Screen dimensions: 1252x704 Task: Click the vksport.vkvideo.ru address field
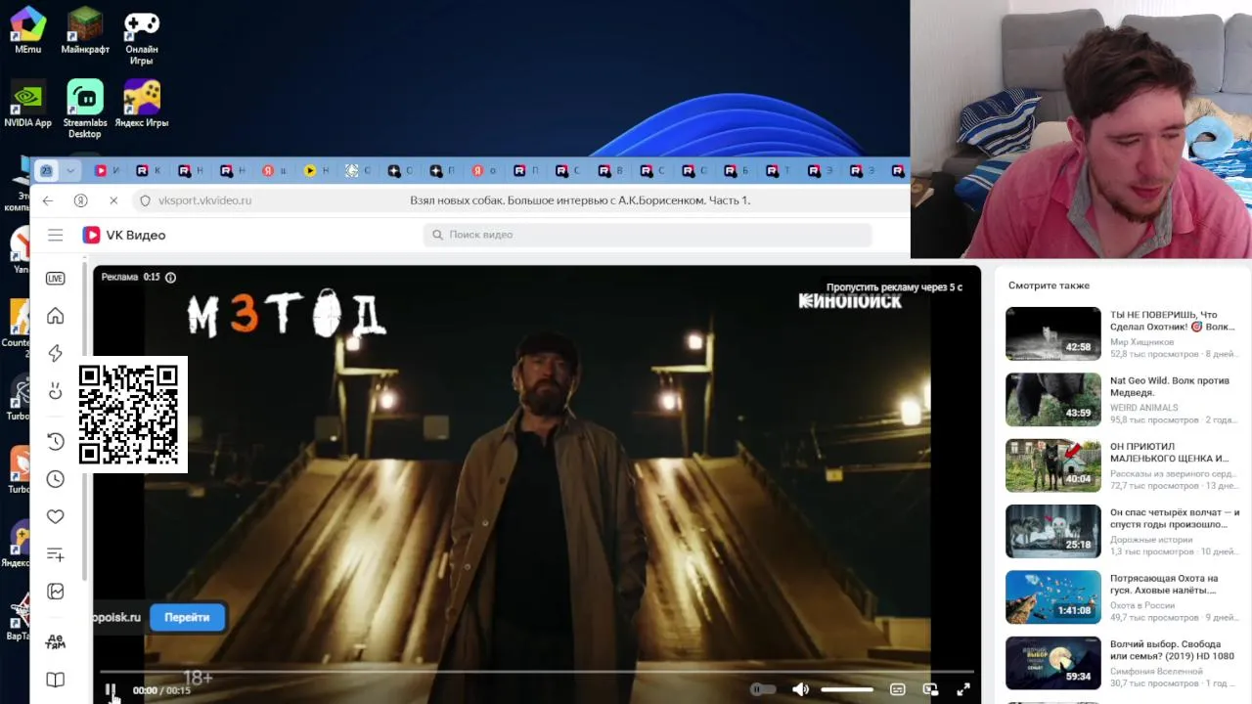tap(204, 200)
